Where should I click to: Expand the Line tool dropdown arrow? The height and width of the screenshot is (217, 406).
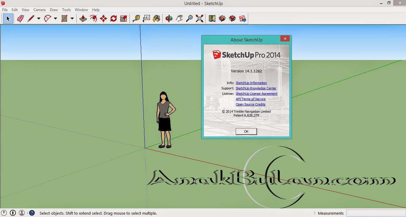(39, 19)
